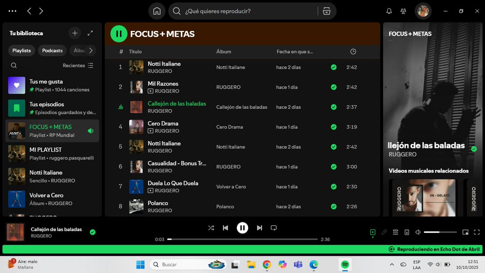The height and width of the screenshot is (273, 485).
Task: Sort by 'Fecha en que s...' column
Action: coord(295,52)
